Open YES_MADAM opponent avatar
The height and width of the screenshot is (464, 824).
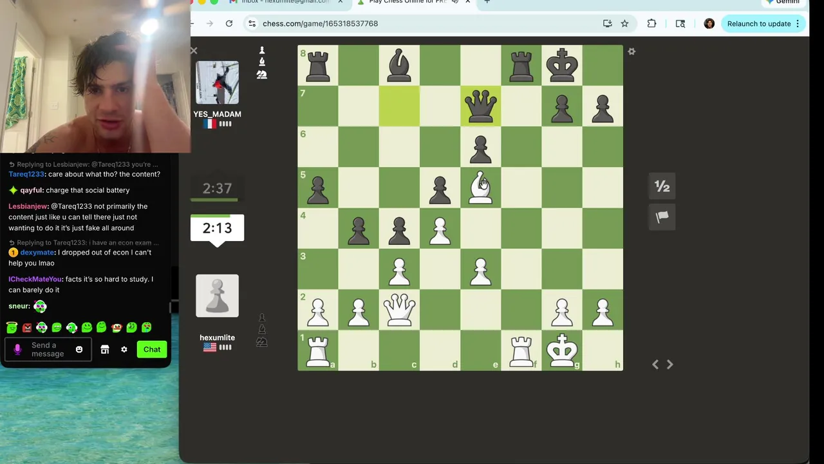217,82
